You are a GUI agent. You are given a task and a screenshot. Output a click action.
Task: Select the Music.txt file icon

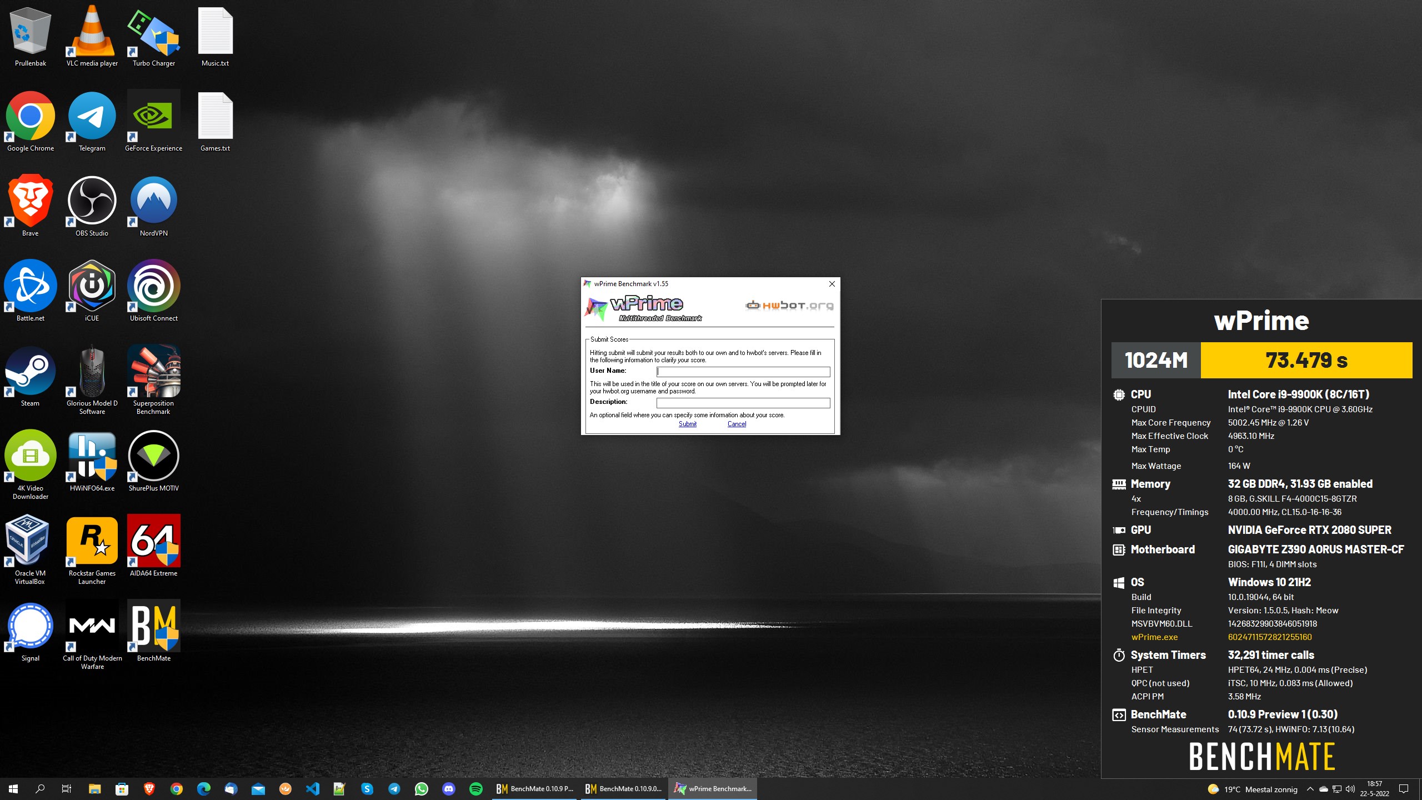pos(216,37)
